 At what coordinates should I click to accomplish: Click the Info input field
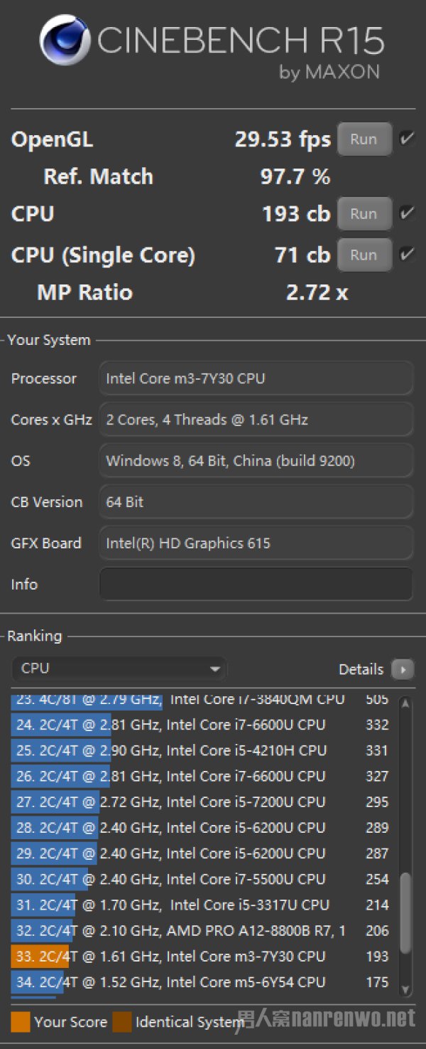pos(256,584)
